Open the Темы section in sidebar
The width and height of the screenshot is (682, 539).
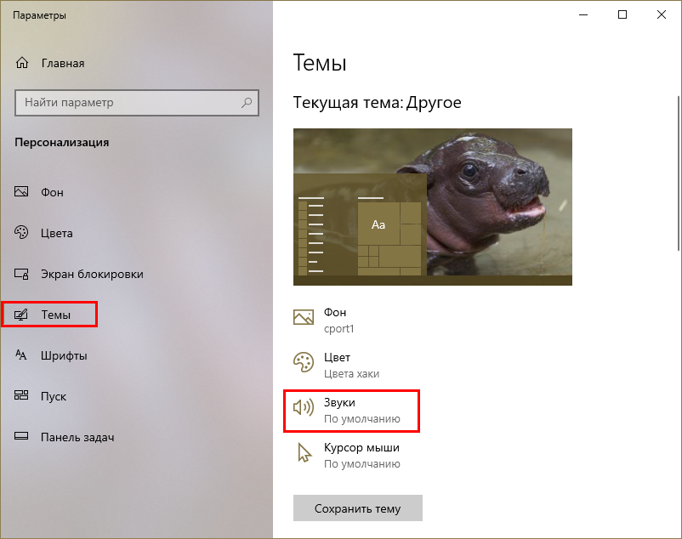56,315
